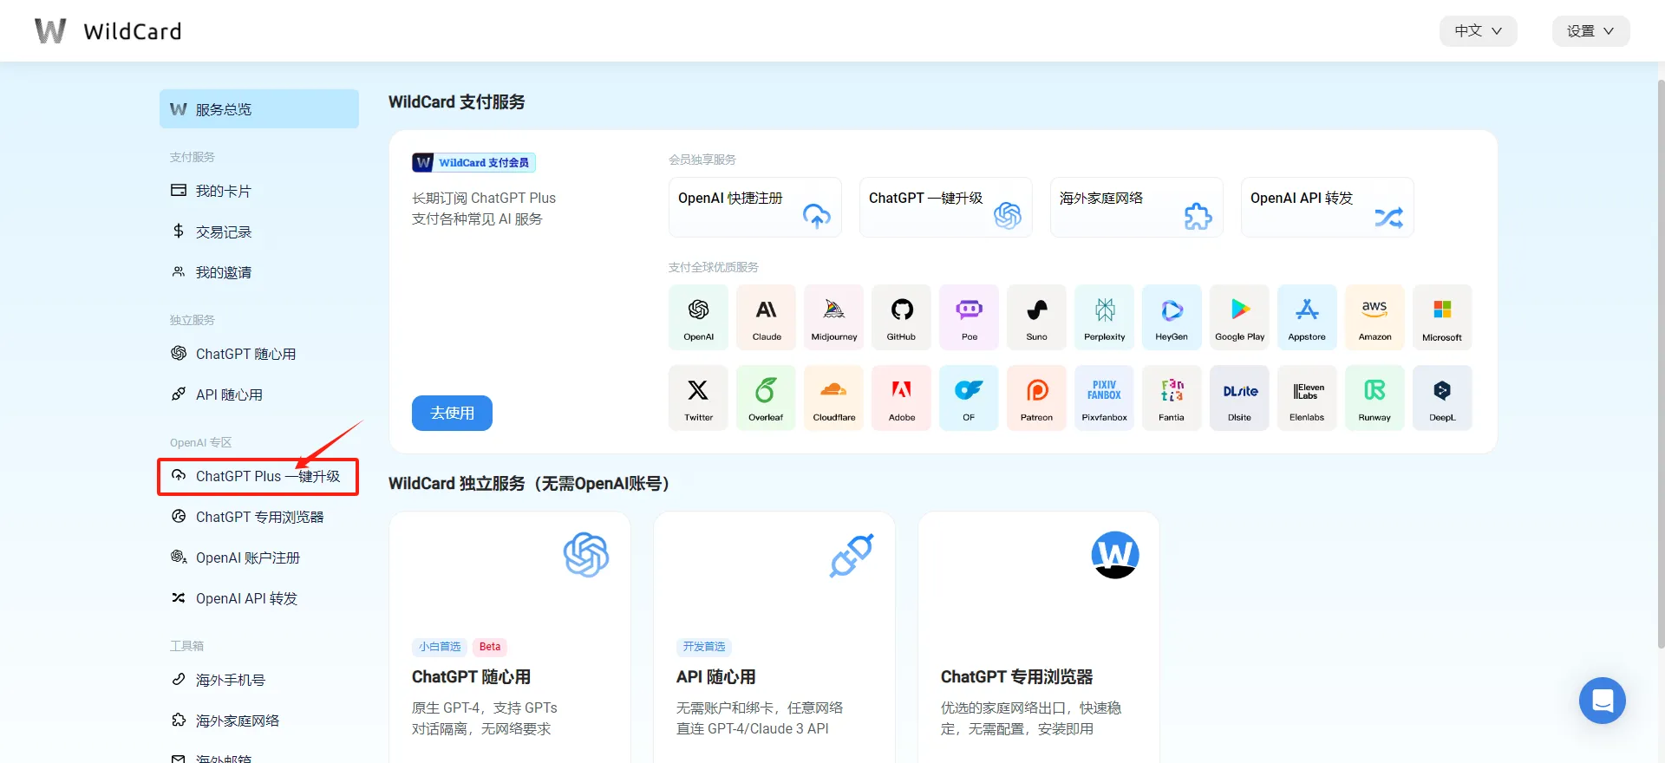Select the Dlsite service tile

pos(1239,398)
